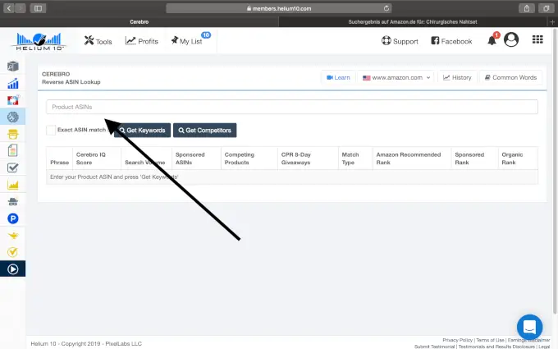This screenshot has height=349, width=558.
Task: Click the Helium 10 logo
Action: click(x=38, y=40)
